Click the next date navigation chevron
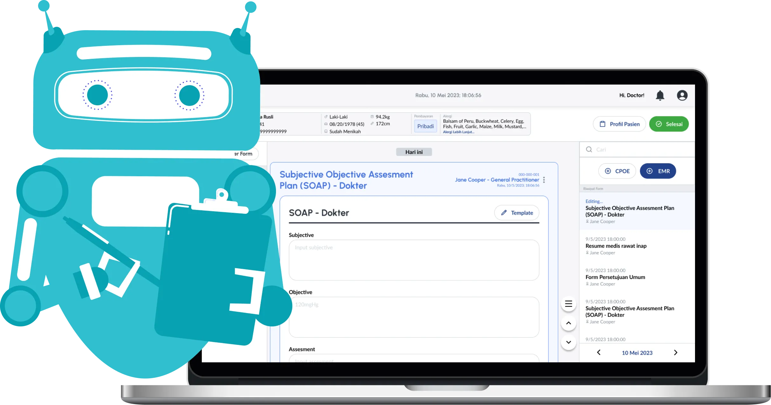Image resolution: width=771 pixels, height=405 pixels. [676, 352]
